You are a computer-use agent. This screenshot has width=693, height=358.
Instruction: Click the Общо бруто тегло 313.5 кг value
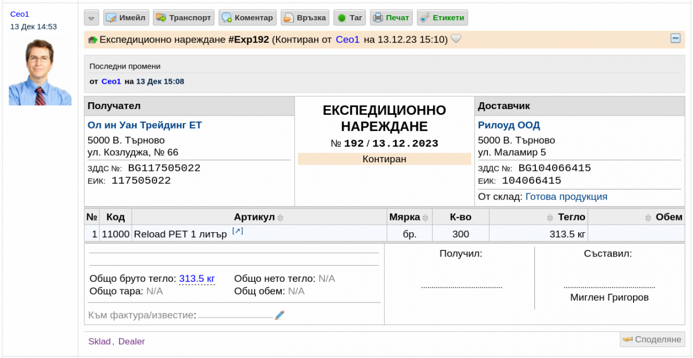coord(197,279)
